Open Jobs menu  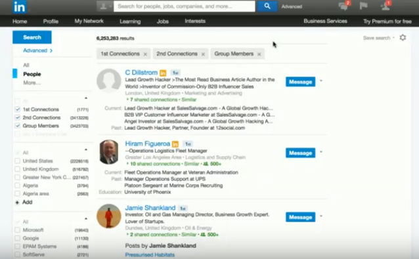click(x=163, y=22)
